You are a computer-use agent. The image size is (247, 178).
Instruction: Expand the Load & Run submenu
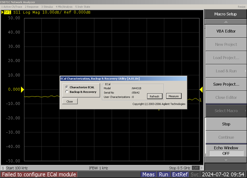click(226, 71)
